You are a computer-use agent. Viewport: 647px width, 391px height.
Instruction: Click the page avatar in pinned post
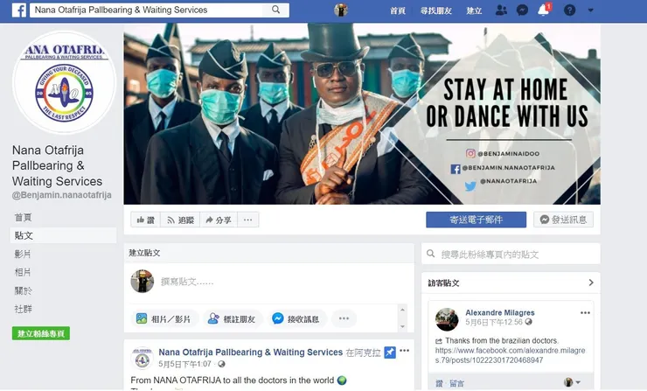(143, 358)
